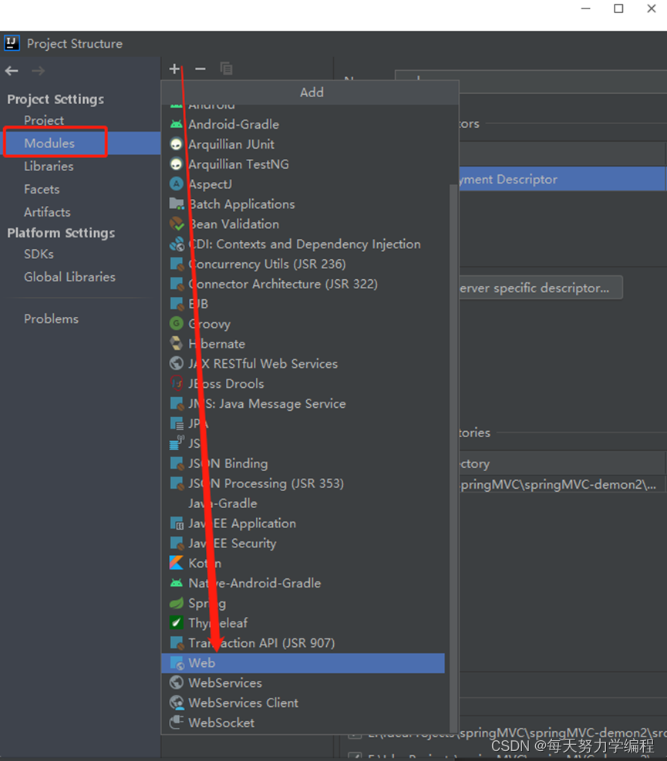Viewport: 667px width, 761px height.
Task: Open Facets settings
Action: pos(42,189)
